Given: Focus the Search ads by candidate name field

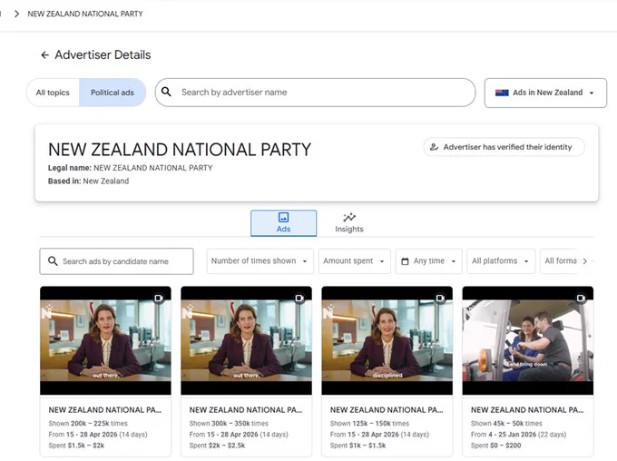Looking at the screenshot, I should pyautogui.click(x=116, y=261).
